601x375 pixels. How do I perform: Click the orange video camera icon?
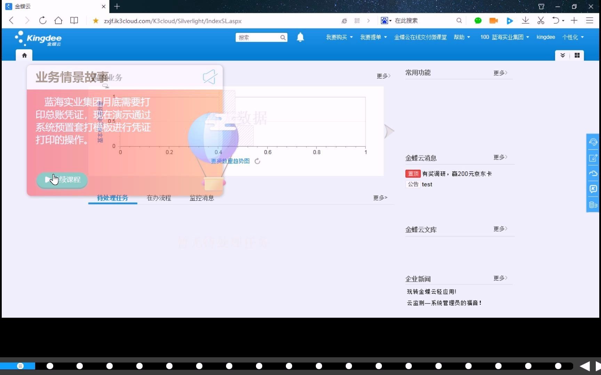tap(494, 21)
